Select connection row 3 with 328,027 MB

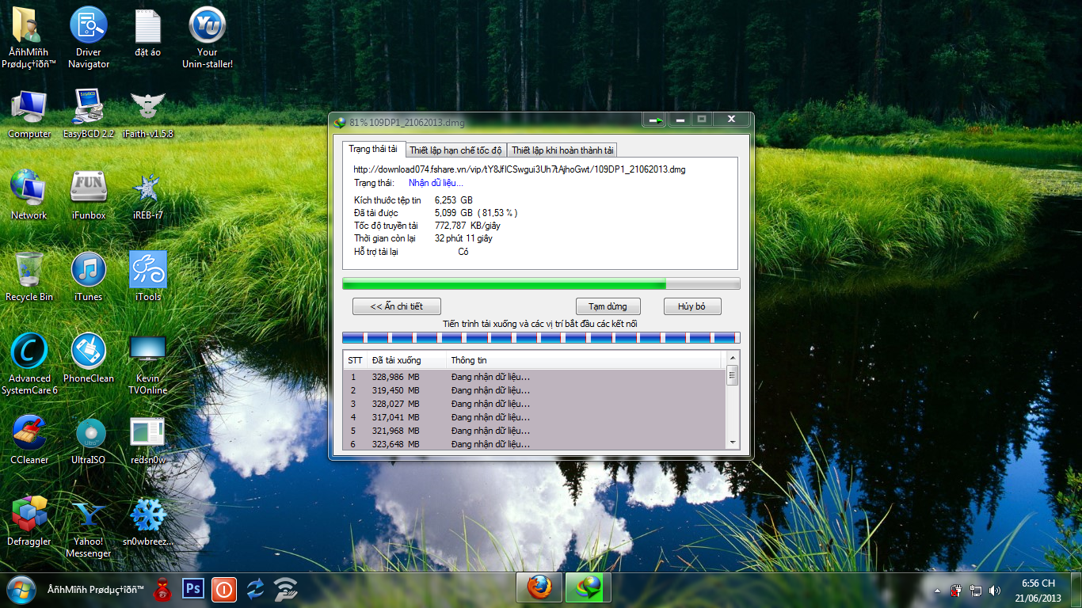click(535, 404)
